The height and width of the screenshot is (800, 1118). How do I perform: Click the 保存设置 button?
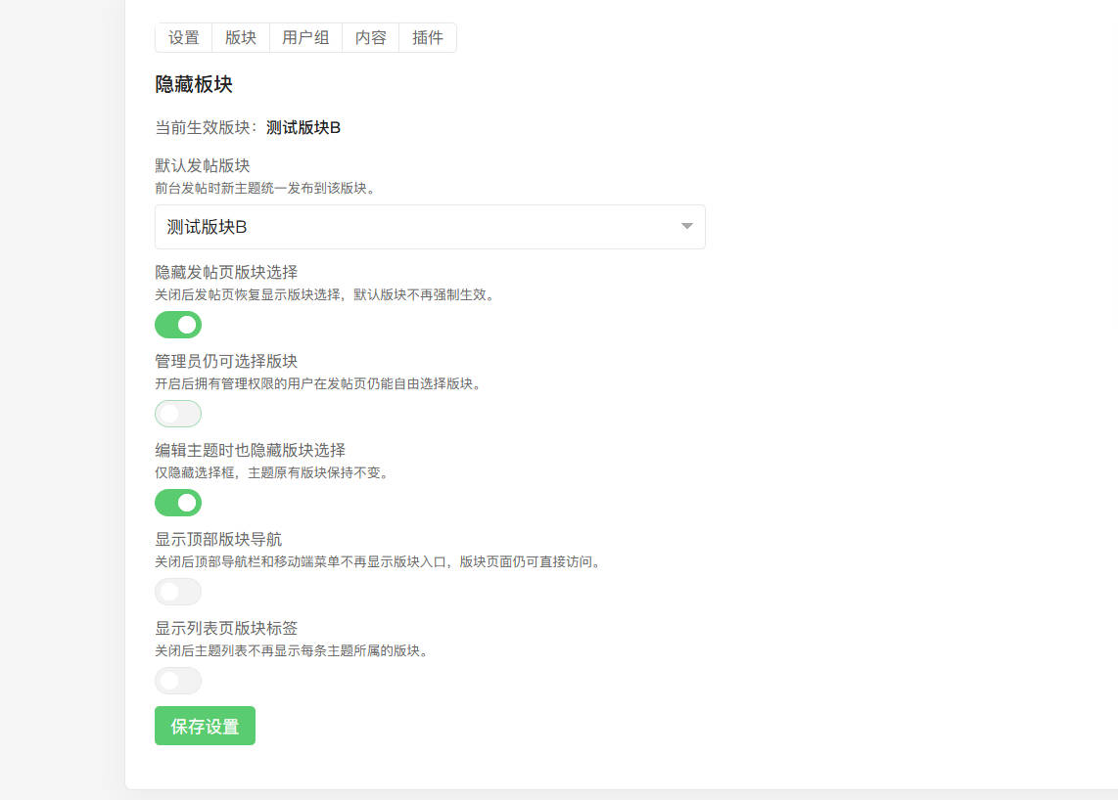click(x=205, y=726)
